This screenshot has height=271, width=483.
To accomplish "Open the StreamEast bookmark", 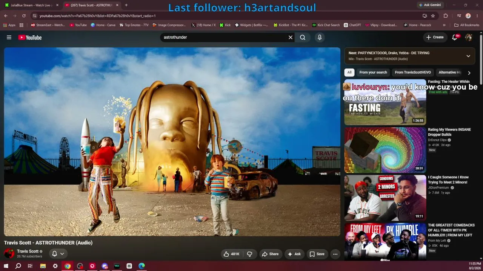I will coord(48,25).
